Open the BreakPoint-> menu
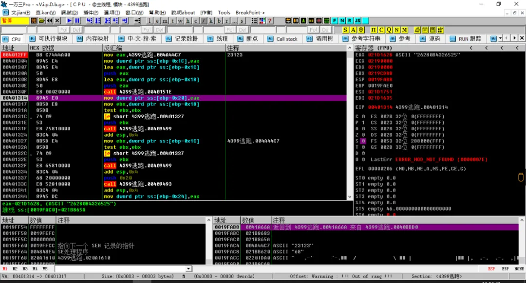Image resolution: width=526 pixels, height=283 pixels. (250, 12)
